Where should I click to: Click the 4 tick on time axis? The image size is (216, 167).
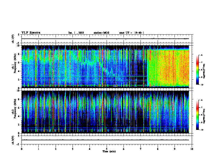pos(90,149)
